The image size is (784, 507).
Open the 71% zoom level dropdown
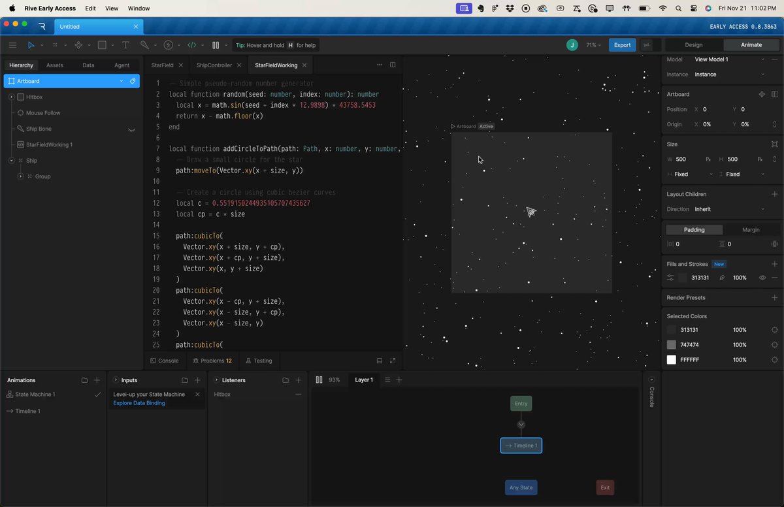tap(593, 45)
